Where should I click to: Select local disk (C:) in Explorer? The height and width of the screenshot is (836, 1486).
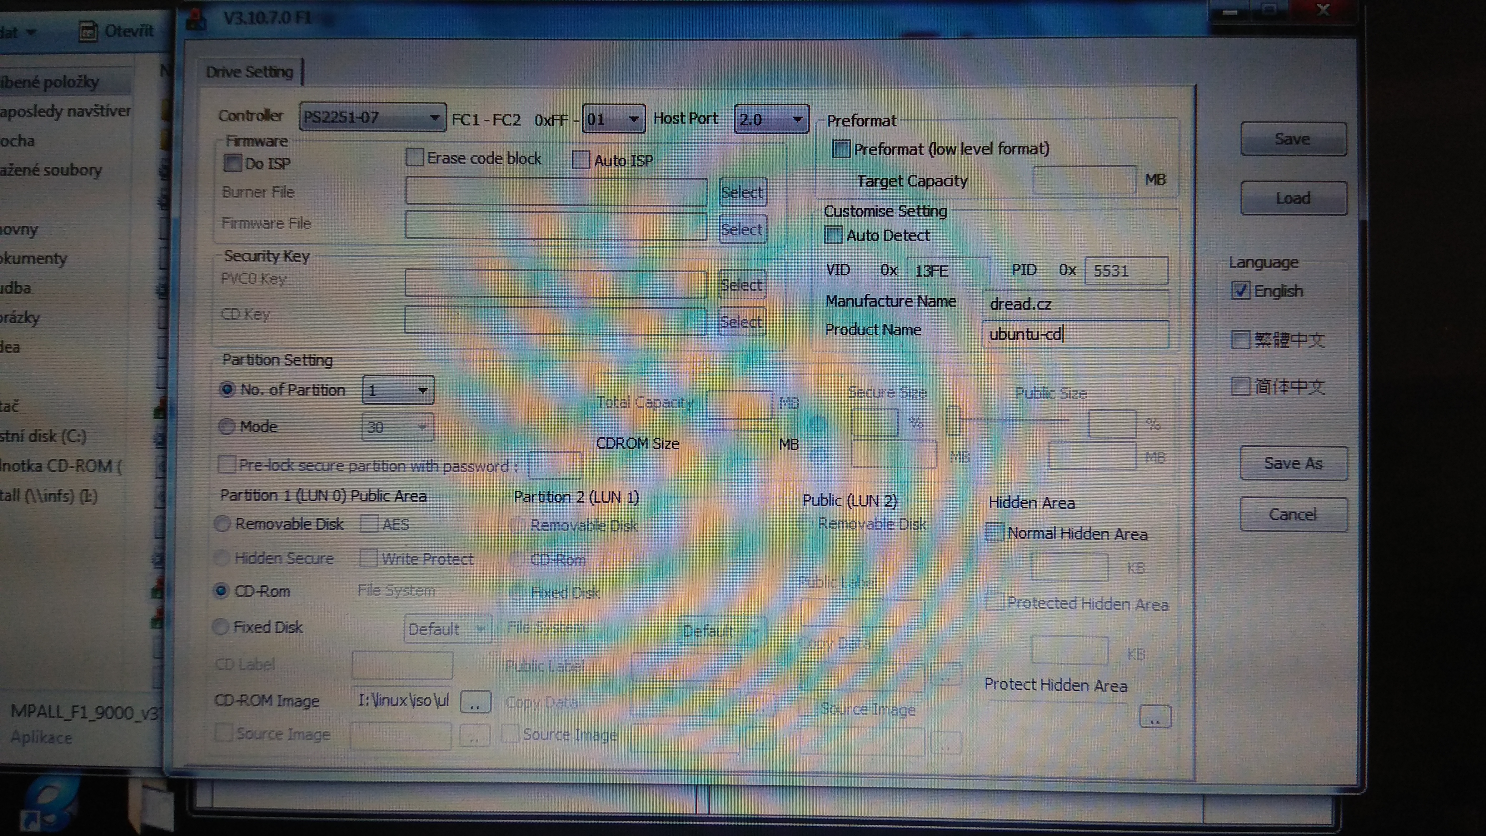pos(43,436)
